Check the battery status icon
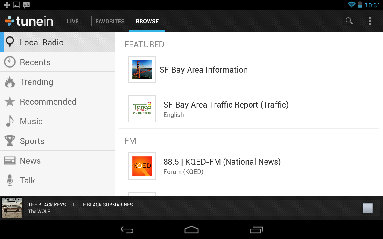383x239 pixels. pos(360,5)
